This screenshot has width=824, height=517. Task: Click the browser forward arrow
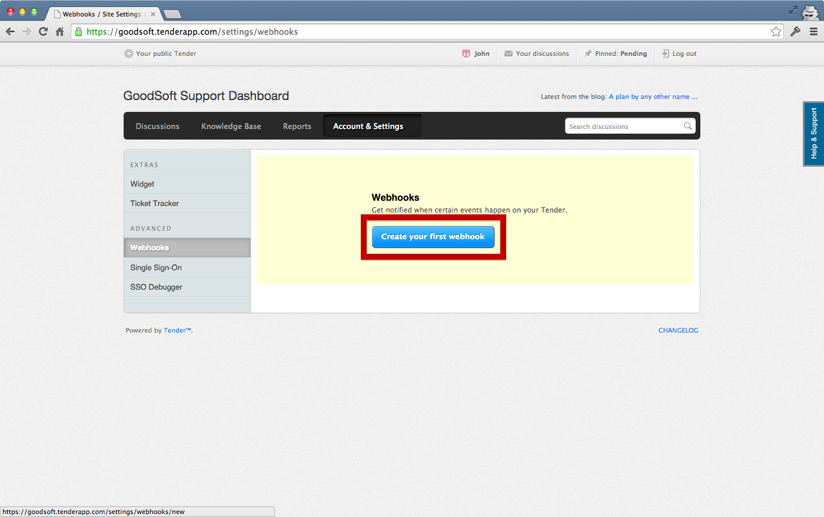[x=26, y=32]
